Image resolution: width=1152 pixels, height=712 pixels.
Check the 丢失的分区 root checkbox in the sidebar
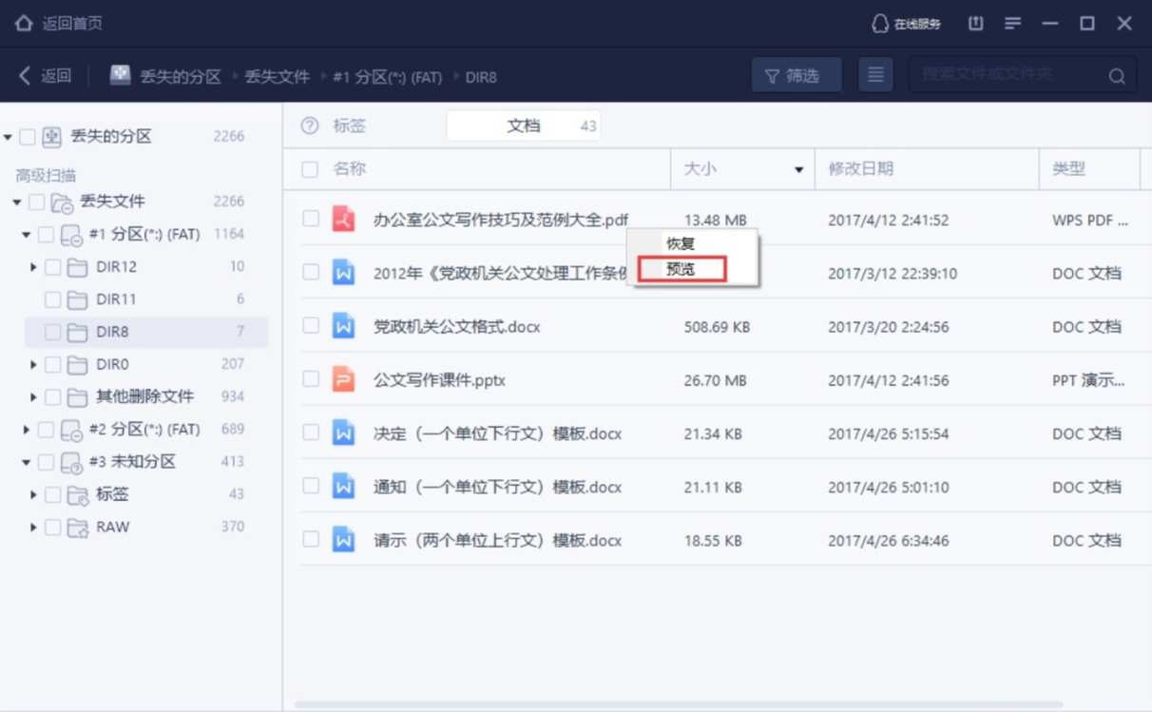tap(28, 137)
